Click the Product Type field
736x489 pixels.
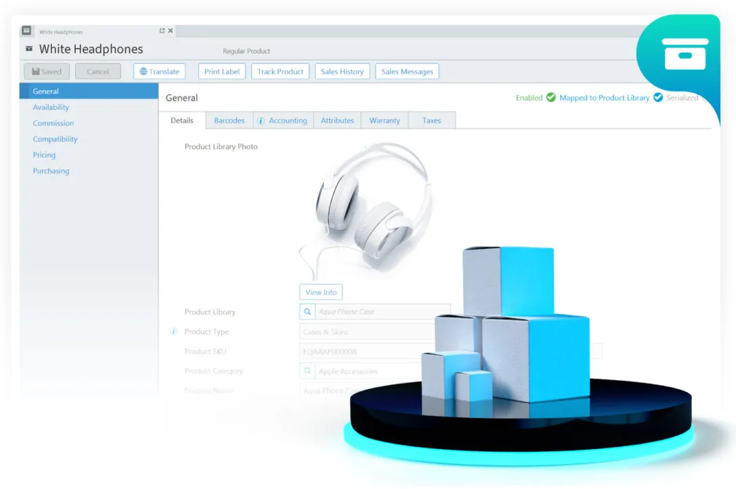(369, 332)
